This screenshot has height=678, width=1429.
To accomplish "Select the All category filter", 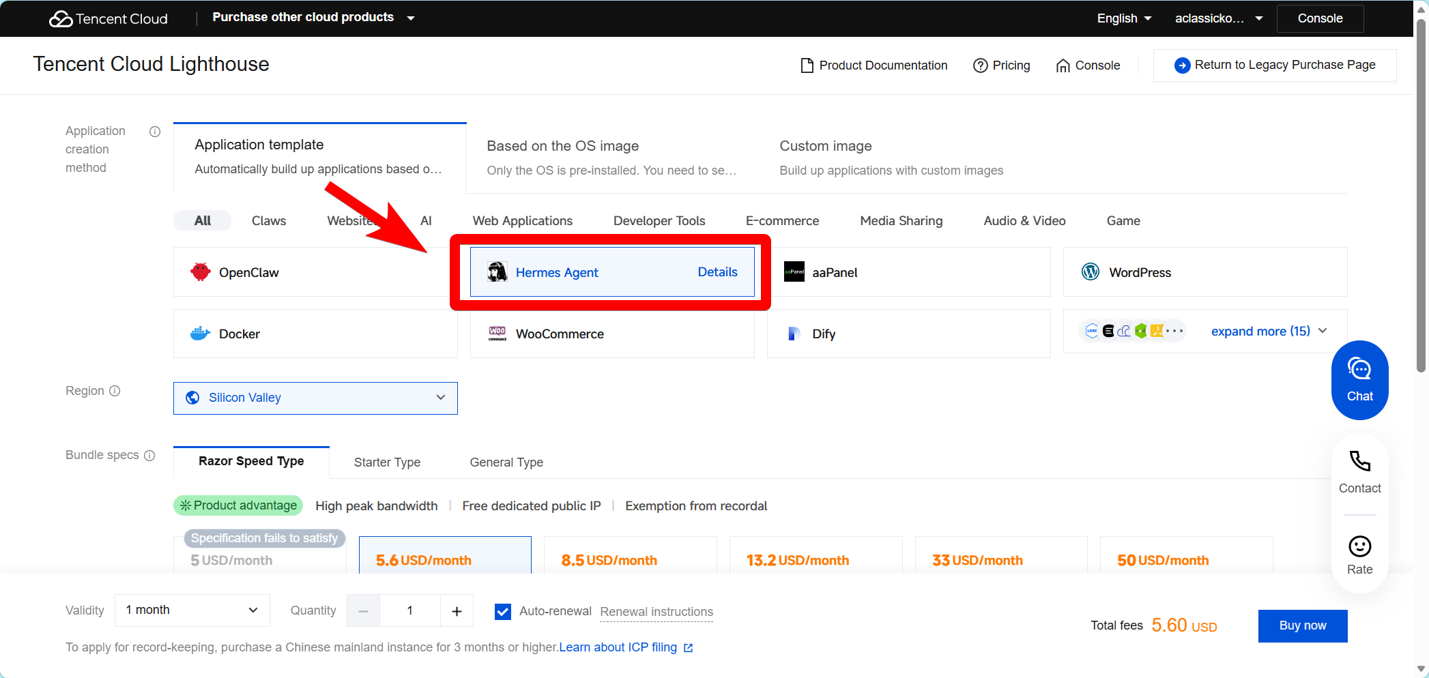I will click(203, 221).
